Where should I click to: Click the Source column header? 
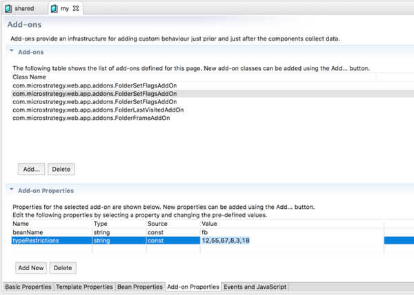tap(173, 224)
